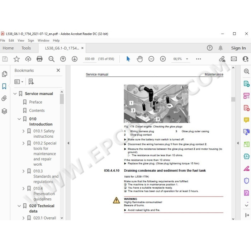
Task: Expand the 010.1 Safety instructions bookmark
Action: (24, 131)
